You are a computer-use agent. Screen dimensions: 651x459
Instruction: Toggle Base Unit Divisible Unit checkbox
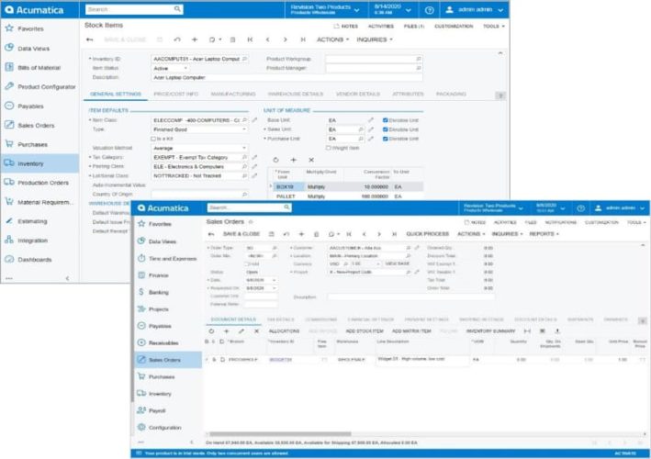coord(386,120)
